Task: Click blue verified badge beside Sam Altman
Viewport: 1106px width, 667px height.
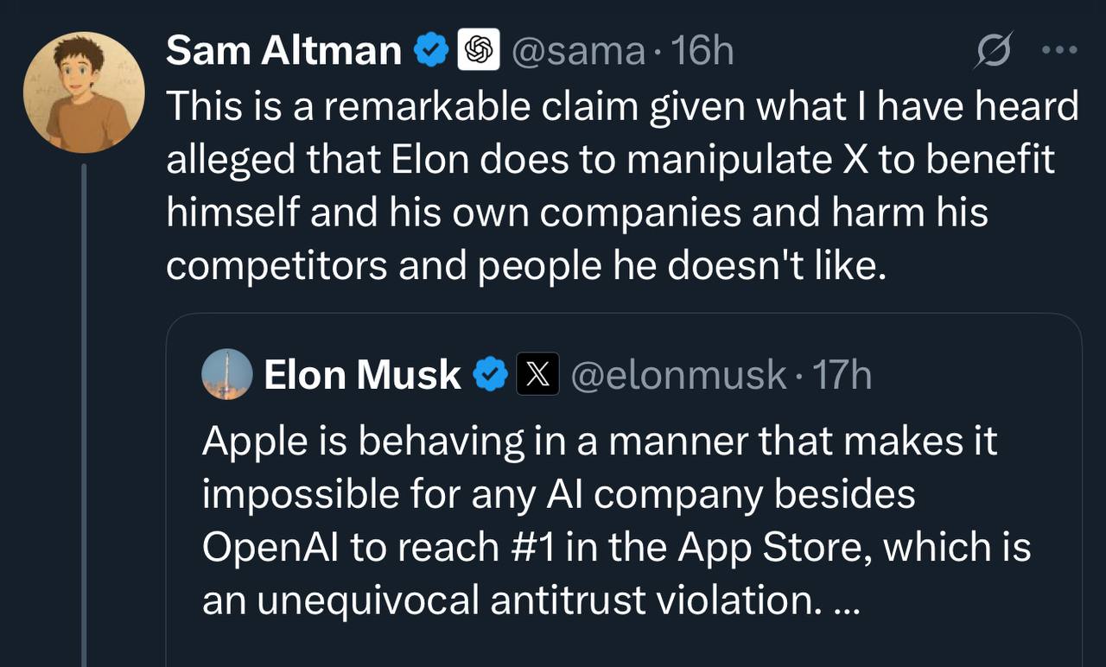Action: pyautogui.click(x=430, y=51)
